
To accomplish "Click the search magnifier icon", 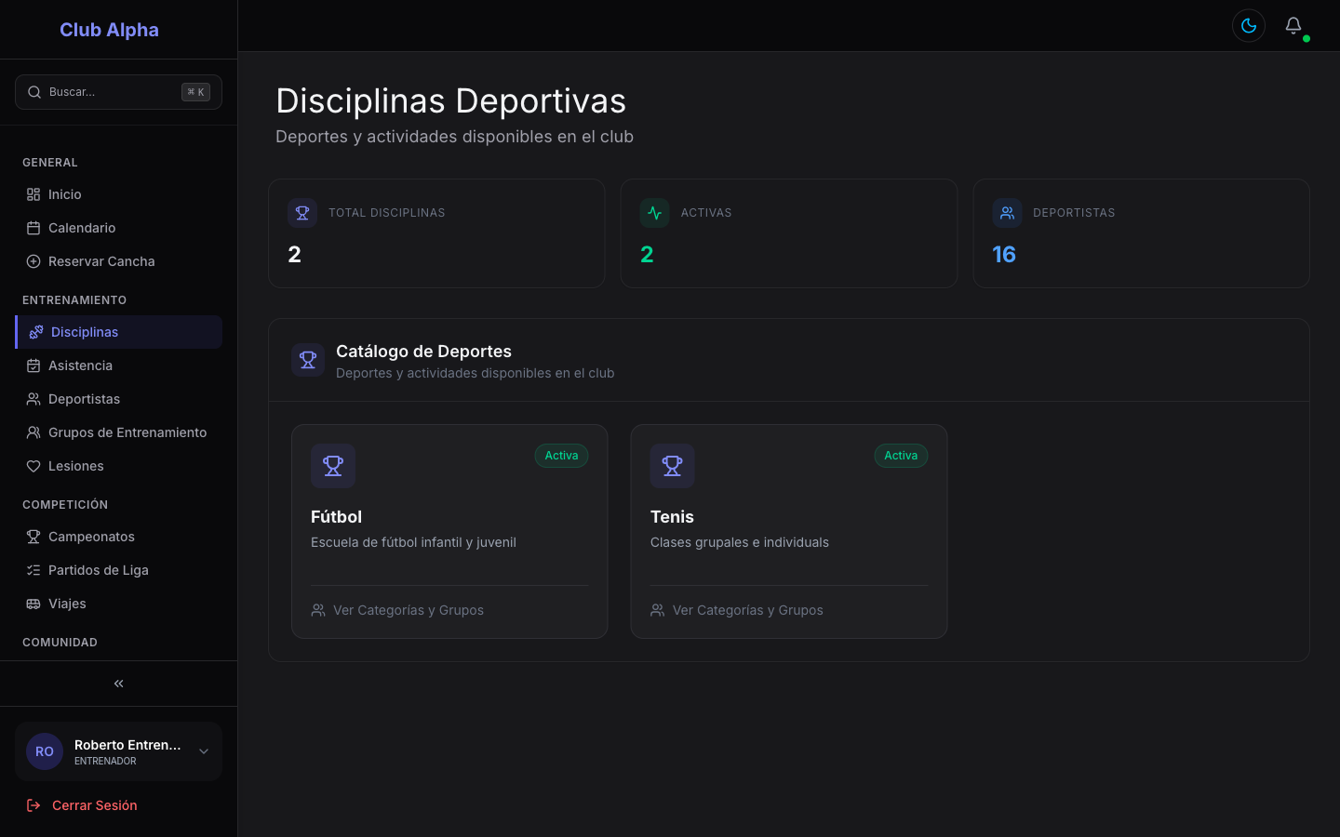I will (34, 92).
